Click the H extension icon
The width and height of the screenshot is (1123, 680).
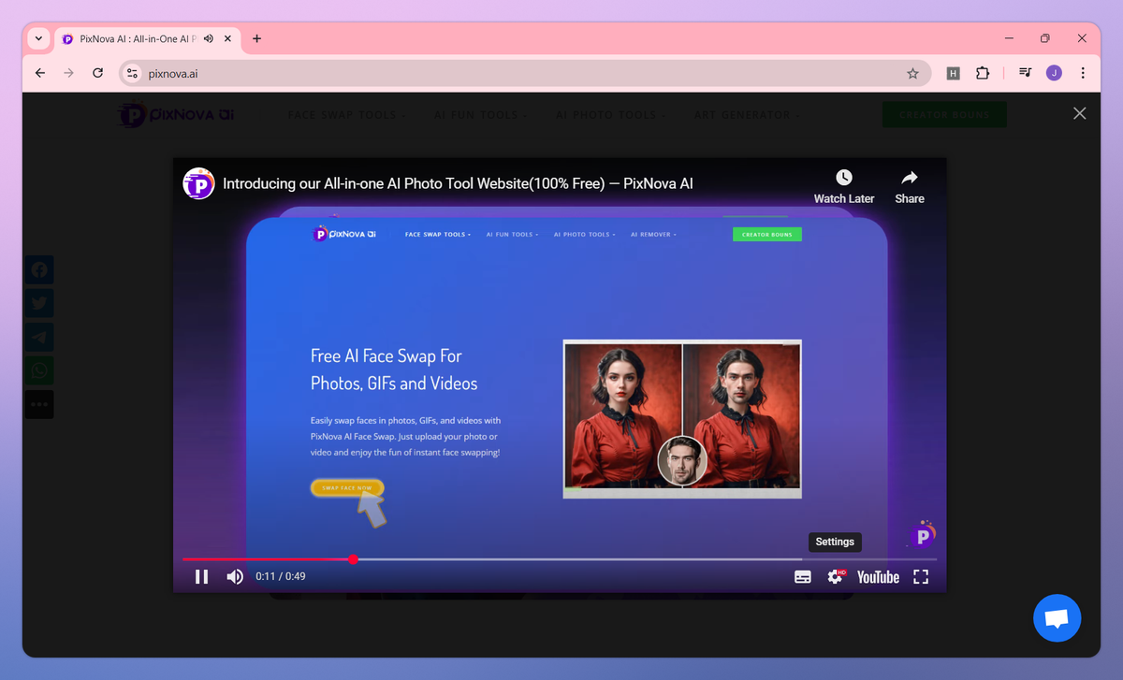click(x=953, y=73)
